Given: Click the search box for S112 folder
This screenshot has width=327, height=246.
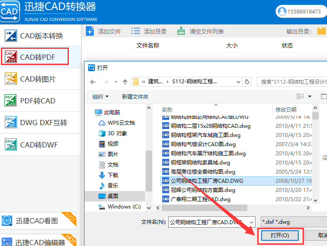Looking at the screenshot, I should coord(292,82).
